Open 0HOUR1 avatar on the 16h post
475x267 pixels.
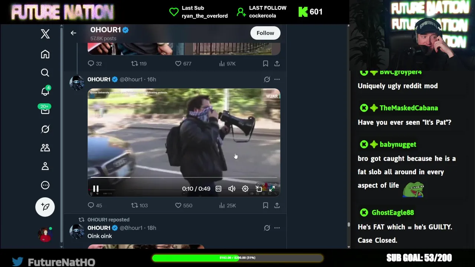pos(77,83)
